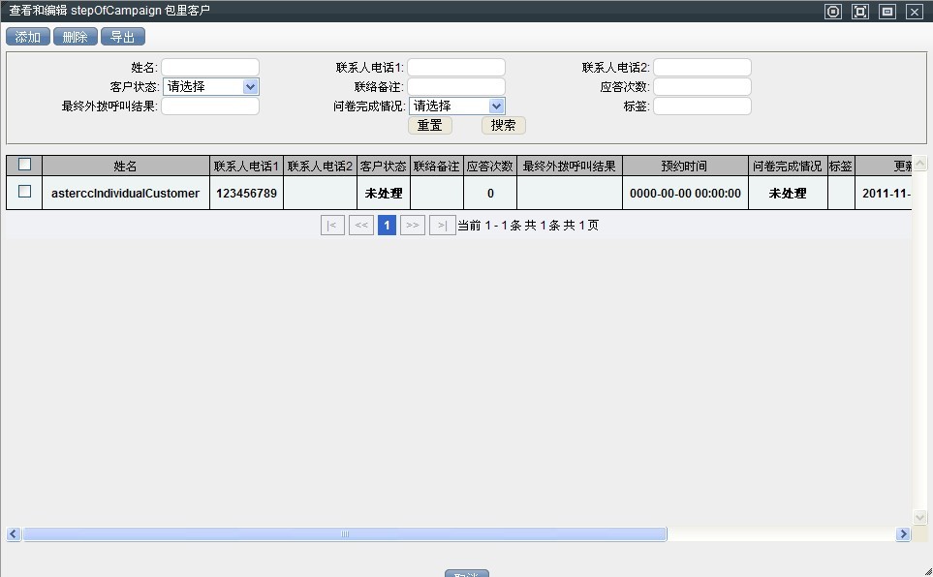This screenshot has width=933, height=577.
Task: Click the 联系人电话1 input field
Action: click(x=456, y=68)
